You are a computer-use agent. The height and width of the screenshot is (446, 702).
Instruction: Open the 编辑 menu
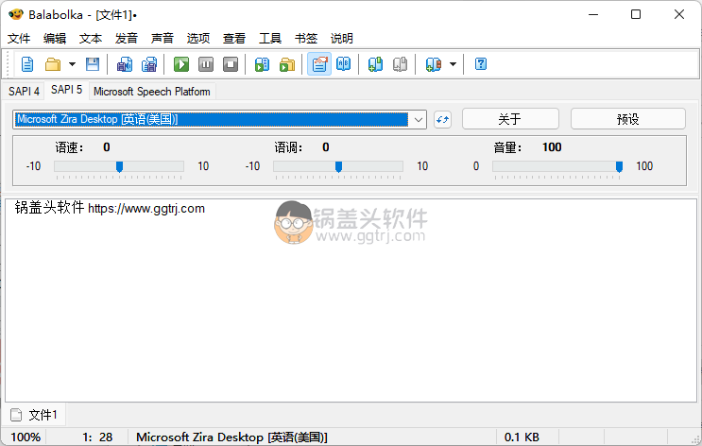pyautogui.click(x=55, y=39)
